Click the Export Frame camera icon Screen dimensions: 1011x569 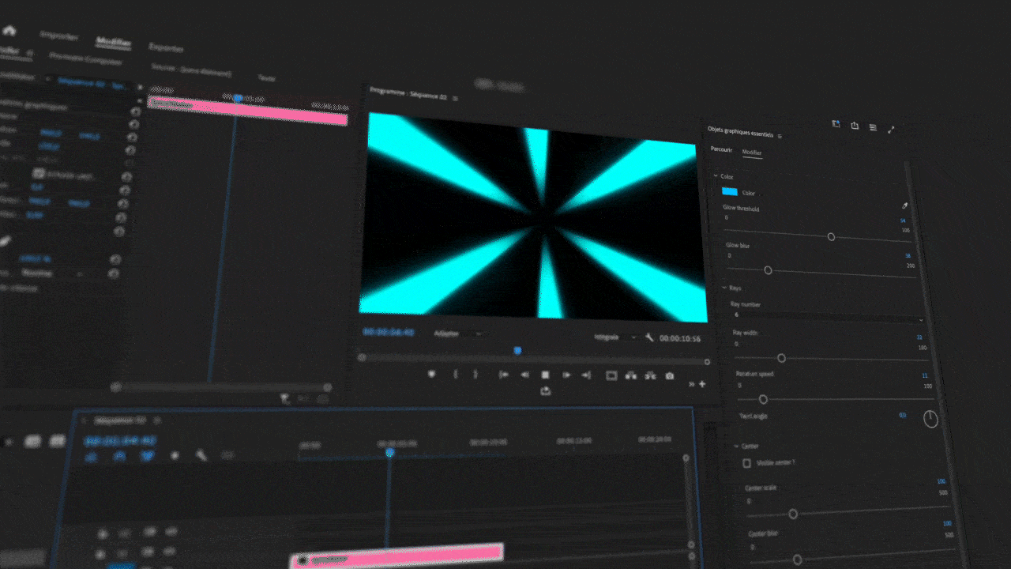point(670,376)
